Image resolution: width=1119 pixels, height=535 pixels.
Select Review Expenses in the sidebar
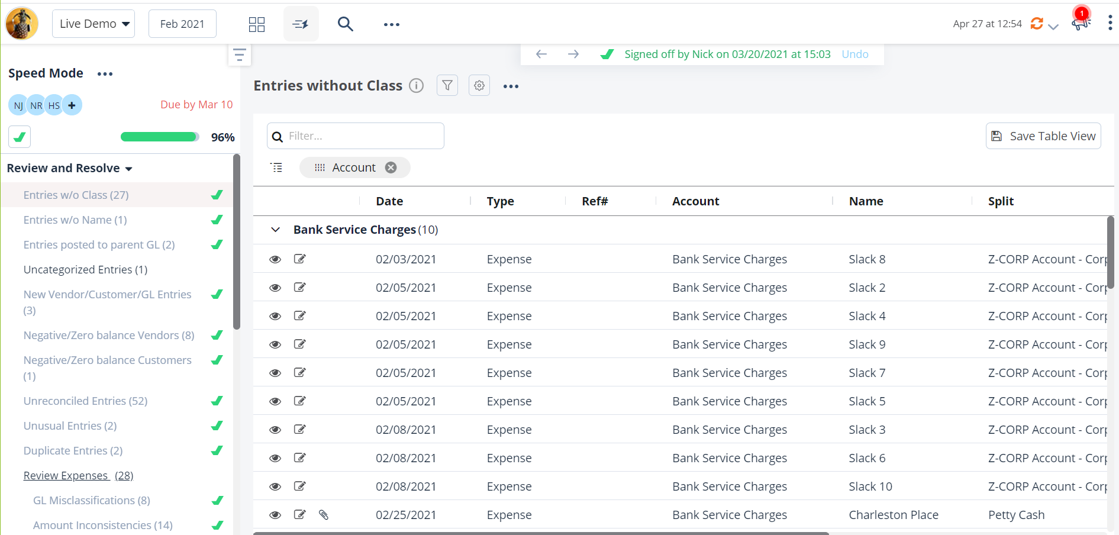tap(66, 475)
